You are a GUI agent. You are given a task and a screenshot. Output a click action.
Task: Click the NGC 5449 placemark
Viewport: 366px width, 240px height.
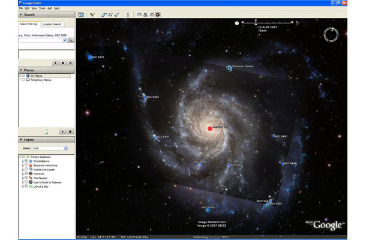click(x=283, y=163)
